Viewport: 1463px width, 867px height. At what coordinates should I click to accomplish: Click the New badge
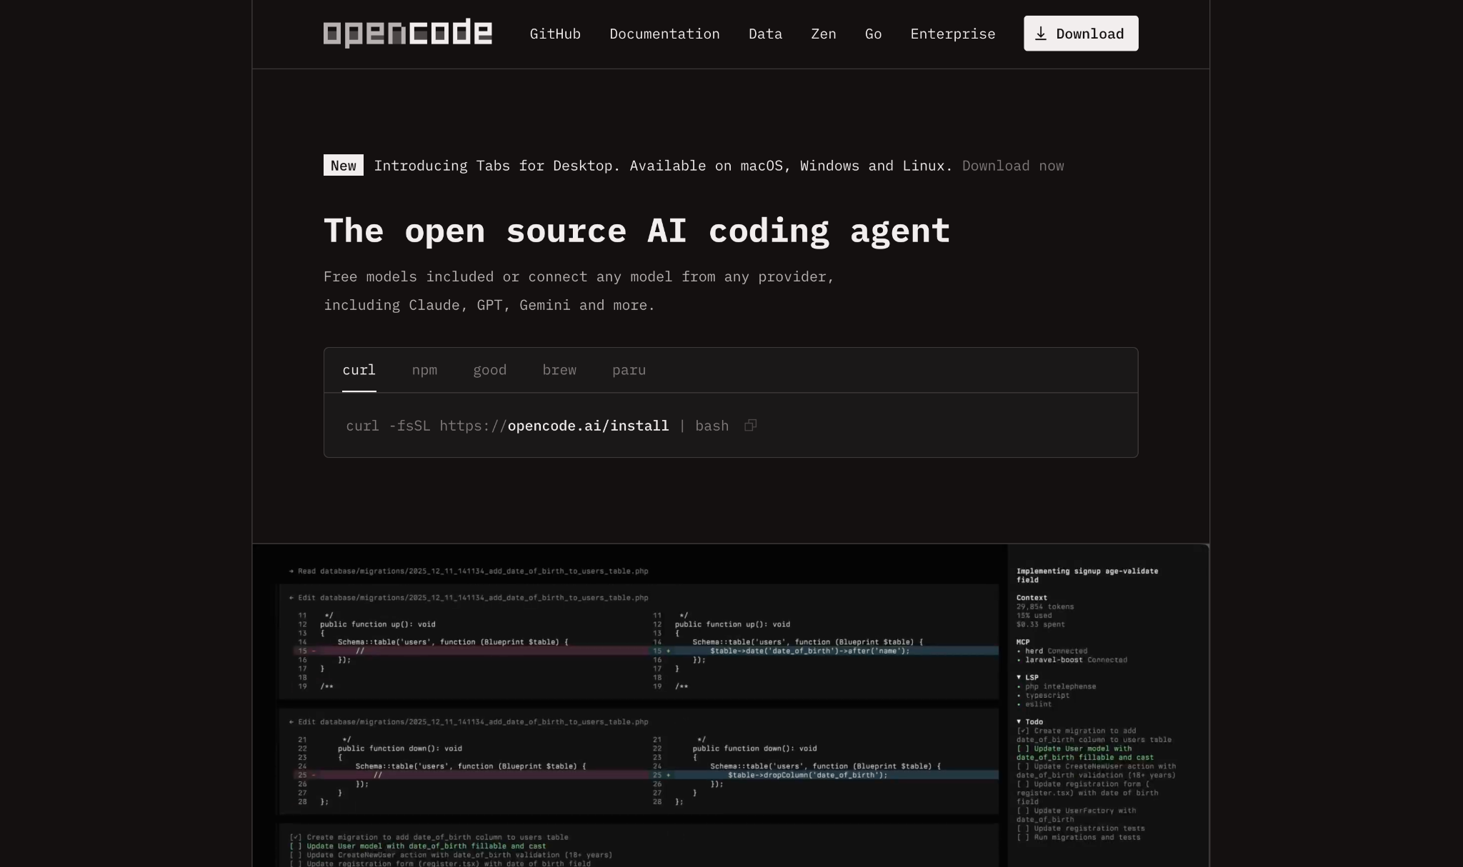click(x=344, y=165)
